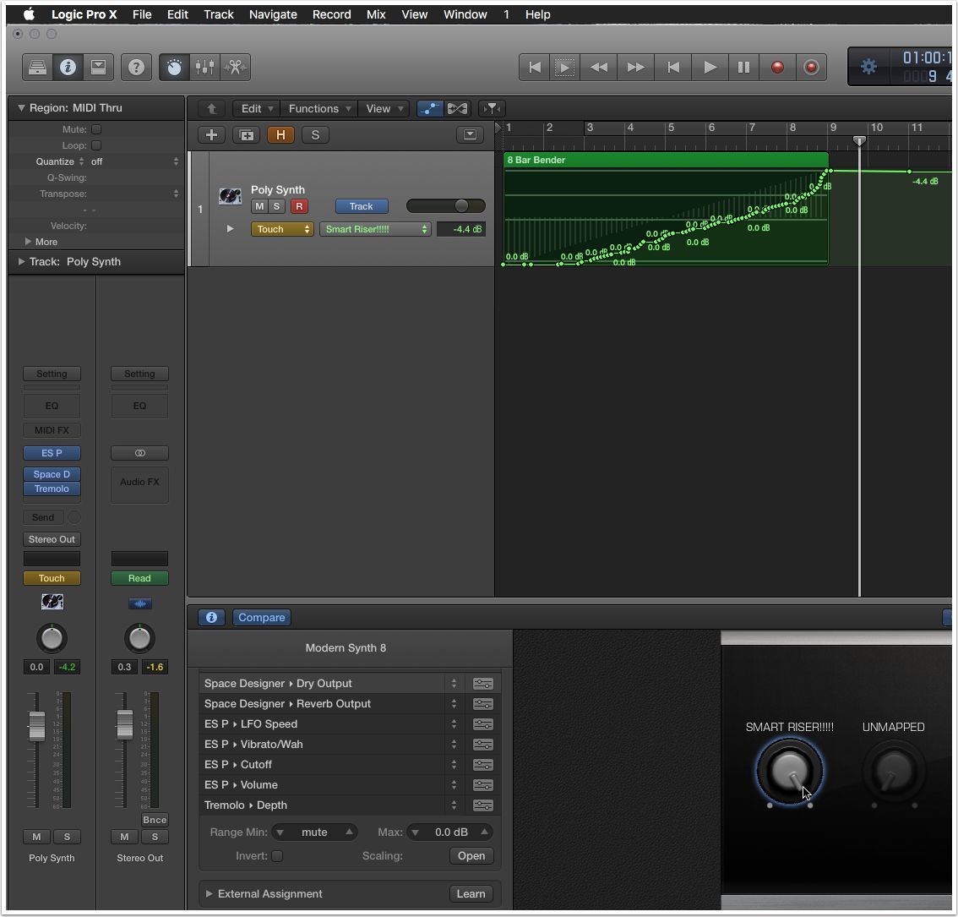Enable the Loop checkbox in Region inspector
958x917 pixels.
click(x=96, y=145)
